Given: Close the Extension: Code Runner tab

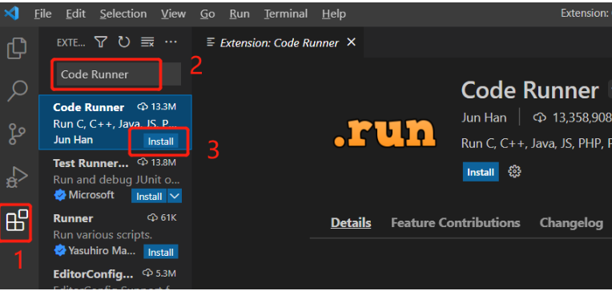Looking at the screenshot, I should [x=352, y=42].
